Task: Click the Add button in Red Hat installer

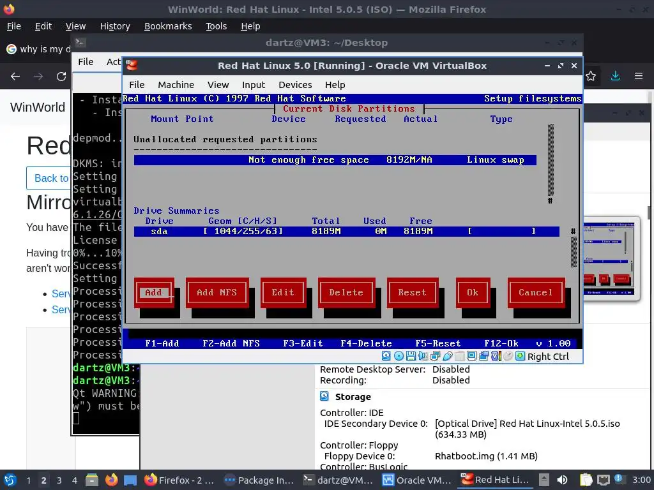Action: (154, 292)
